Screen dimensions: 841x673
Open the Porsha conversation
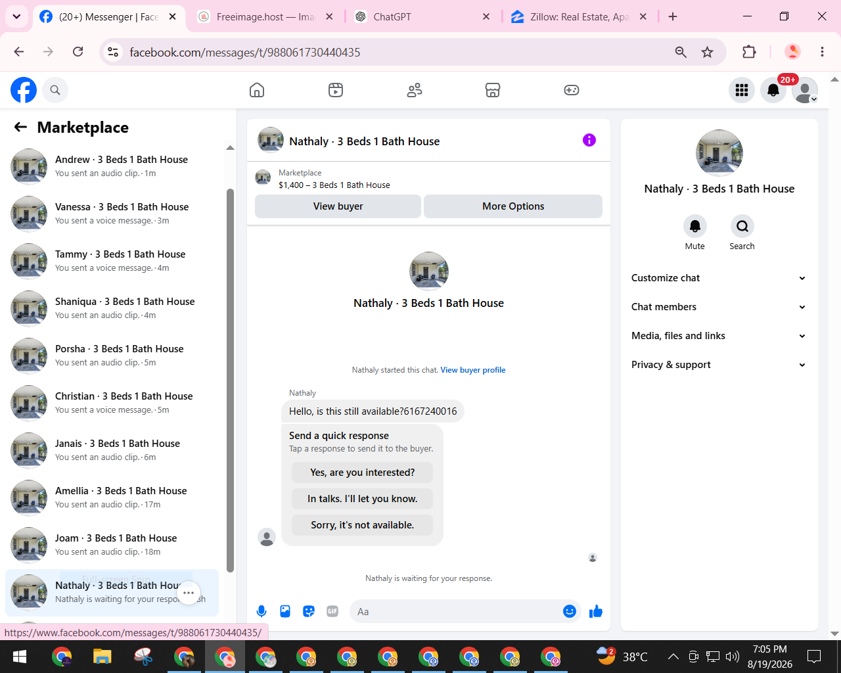pyautogui.click(x=113, y=356)
